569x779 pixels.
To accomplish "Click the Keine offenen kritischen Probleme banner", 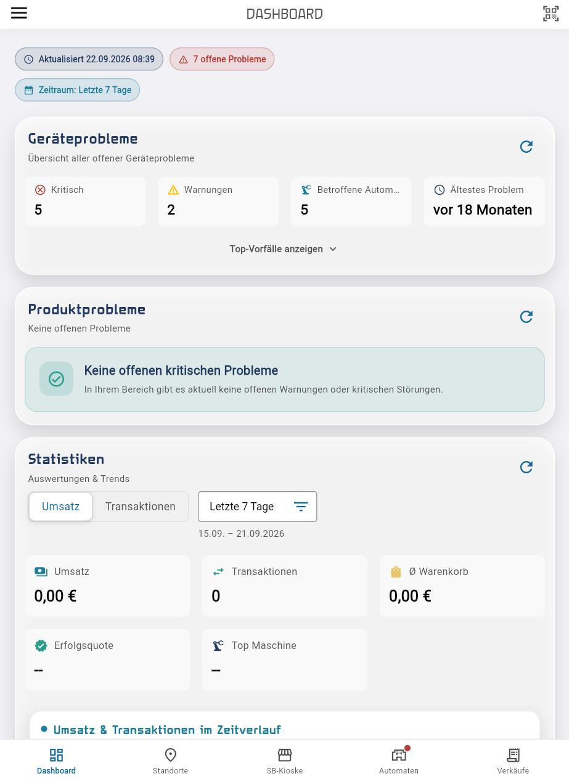I will point(285,379).
